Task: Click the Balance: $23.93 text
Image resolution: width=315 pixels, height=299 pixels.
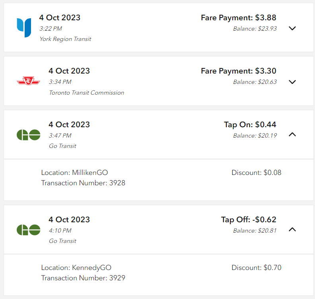Action: 255,29
